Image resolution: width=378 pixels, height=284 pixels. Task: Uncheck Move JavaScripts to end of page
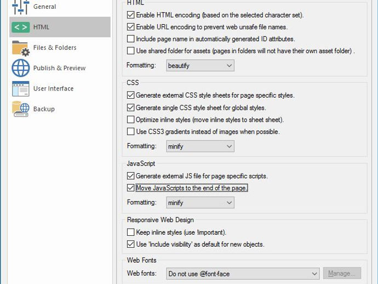click(x=131, y=188)
